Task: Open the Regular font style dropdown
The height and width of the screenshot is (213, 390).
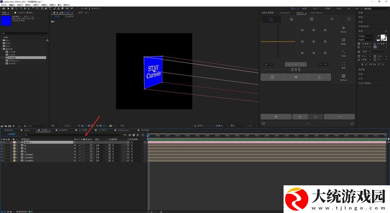Action: tap(367, 40)
